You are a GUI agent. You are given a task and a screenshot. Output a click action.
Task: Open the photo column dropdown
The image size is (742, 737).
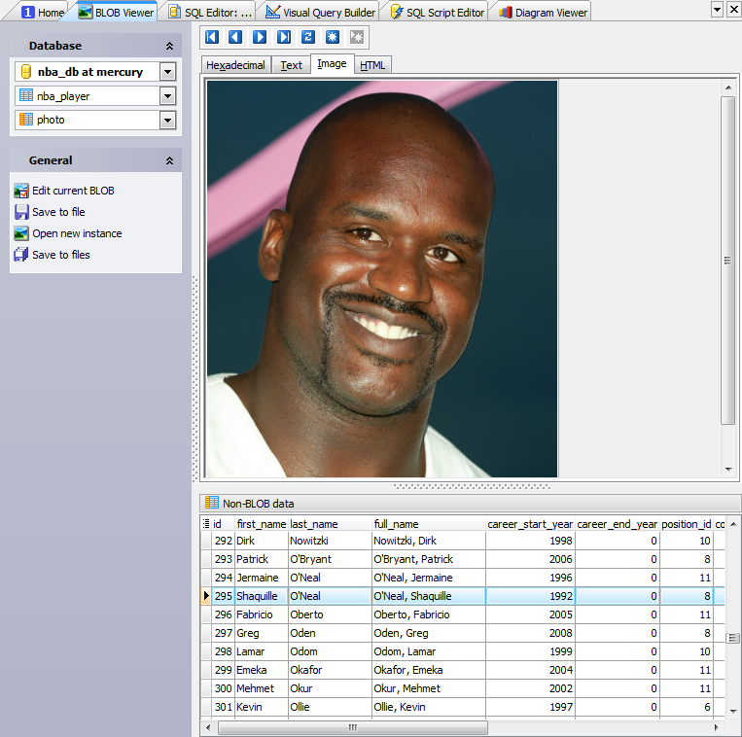(x=167, y=120)
